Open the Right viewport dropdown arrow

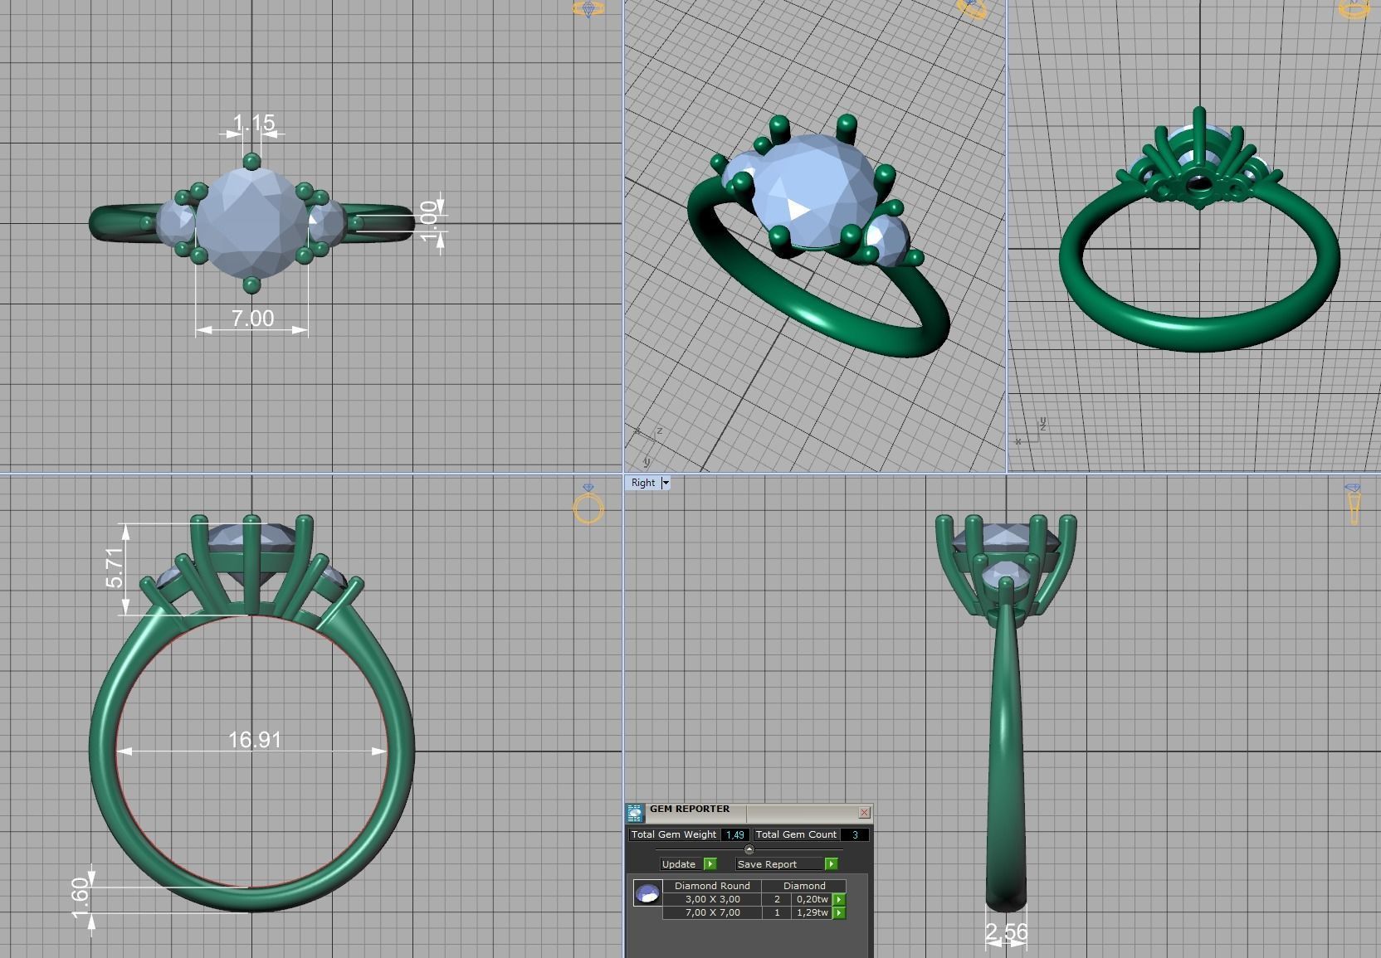coord(665,483)
